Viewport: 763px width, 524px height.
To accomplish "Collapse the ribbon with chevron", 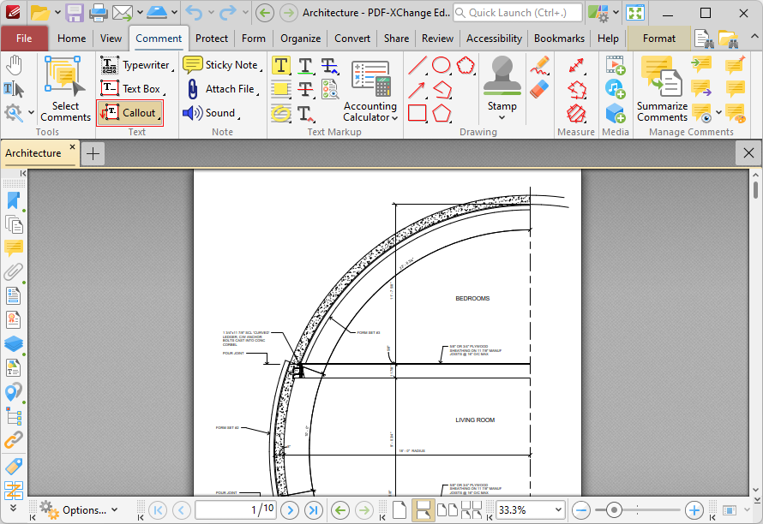I will click(x=754, y=37).
